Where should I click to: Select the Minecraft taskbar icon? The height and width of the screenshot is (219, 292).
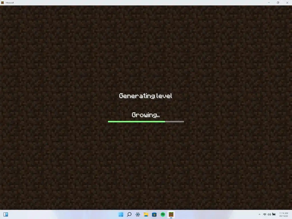171,214
